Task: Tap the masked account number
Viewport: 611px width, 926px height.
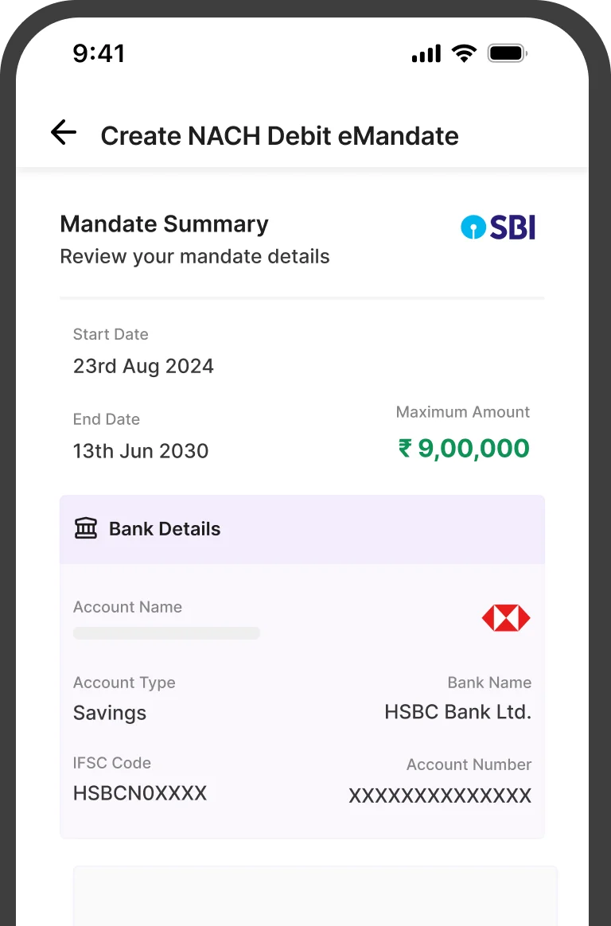Action: click(440, 796)
